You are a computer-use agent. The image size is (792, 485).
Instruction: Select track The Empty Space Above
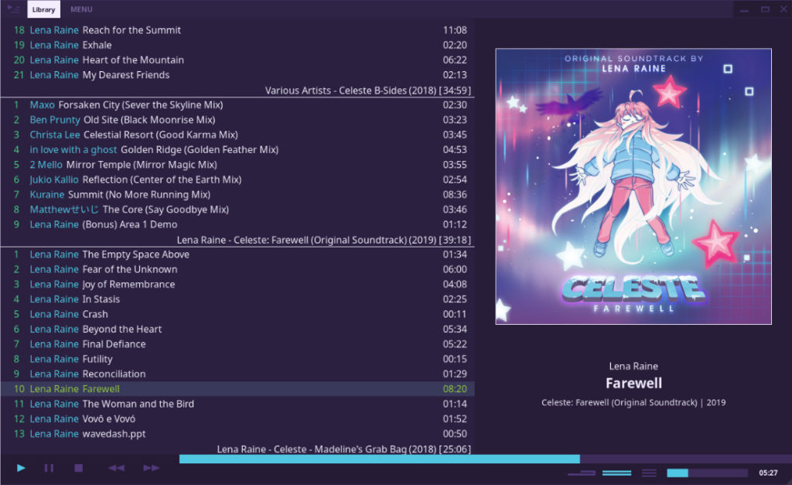pos(237,254)
